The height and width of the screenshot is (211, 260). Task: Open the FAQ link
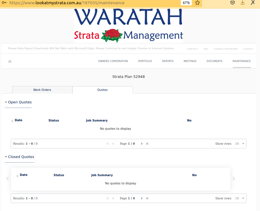pyautogui.click(x=206, y=49)
